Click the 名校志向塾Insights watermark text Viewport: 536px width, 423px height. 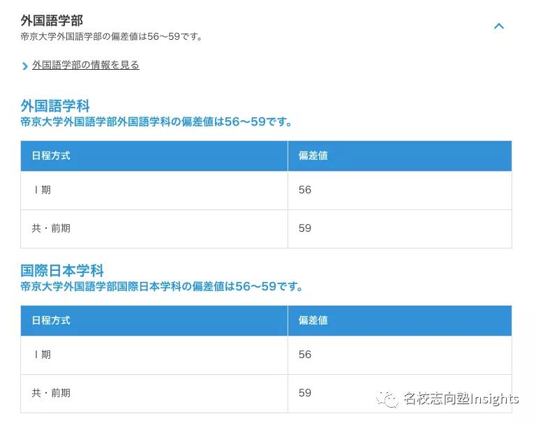click(x=461, y=399)
